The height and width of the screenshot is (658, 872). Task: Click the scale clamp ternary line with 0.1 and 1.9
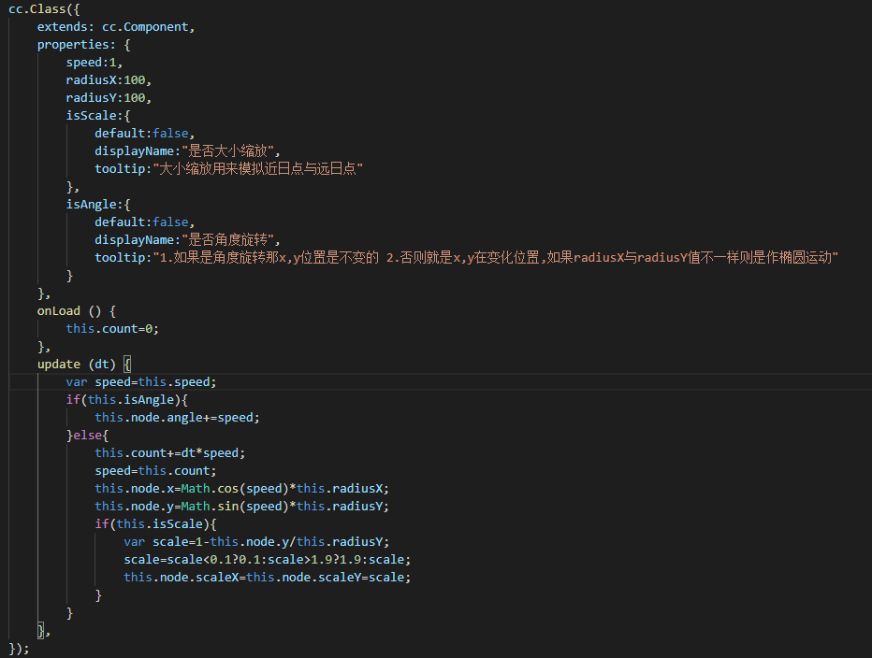267,559
